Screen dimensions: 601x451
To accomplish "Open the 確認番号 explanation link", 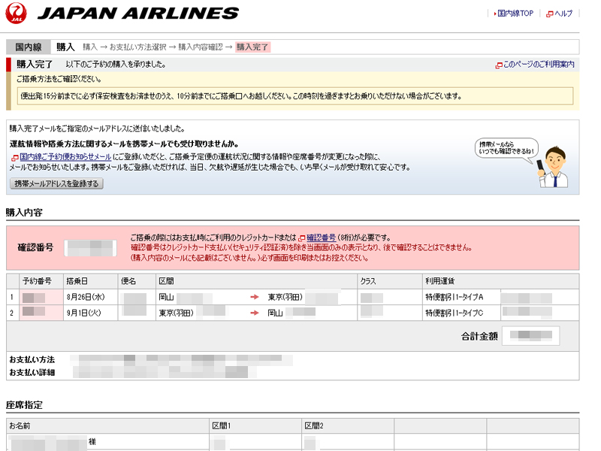I will point(322,238).
